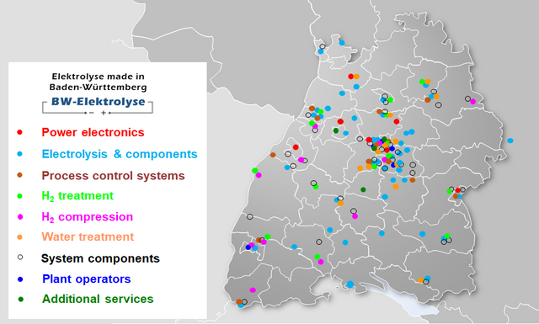Click the Elektrolyse made in Baden-Württemberg title
The image size is (539, 324).
pos(98,82)
